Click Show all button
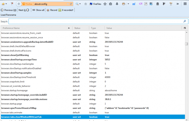 click(x=38, y=10)
